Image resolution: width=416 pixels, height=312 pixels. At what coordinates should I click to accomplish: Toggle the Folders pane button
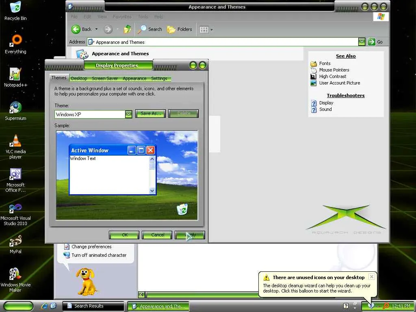pyautogui.click(x=179, y=29)
